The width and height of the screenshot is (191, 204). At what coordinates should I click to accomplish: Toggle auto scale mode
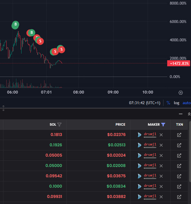point(187,103)
